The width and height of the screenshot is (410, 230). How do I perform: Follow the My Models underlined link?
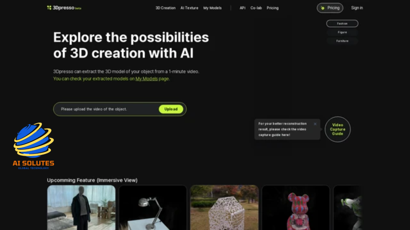pos(147,79)
